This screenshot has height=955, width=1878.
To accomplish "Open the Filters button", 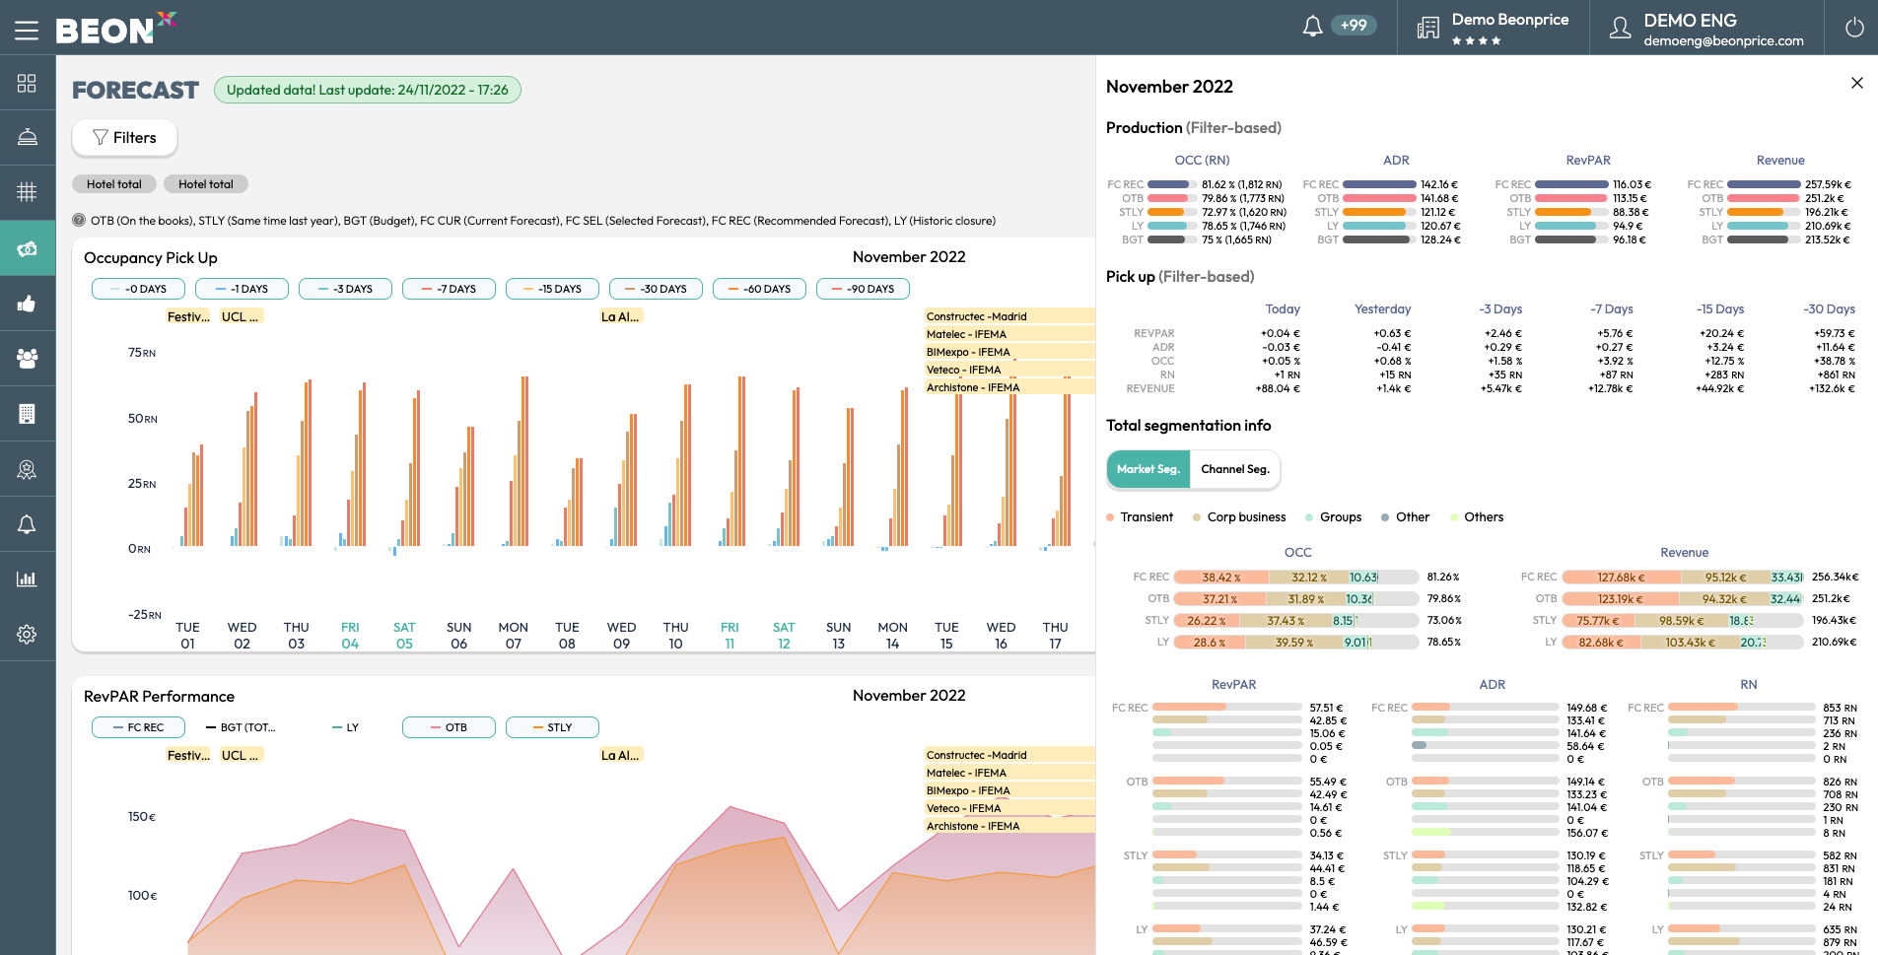I will coord(124,138).
